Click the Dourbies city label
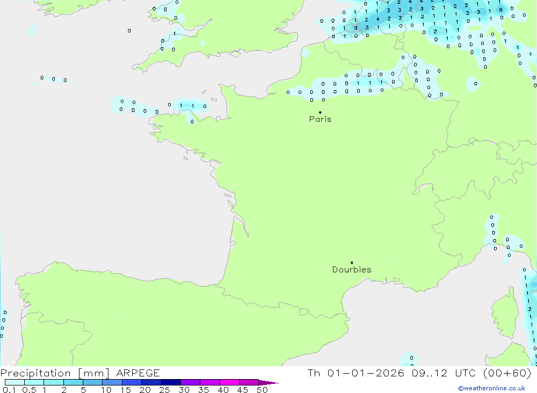537x393 pixels. (x=352, y=270)
